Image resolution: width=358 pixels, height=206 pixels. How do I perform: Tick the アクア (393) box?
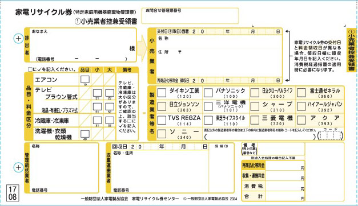pos(301,120)
